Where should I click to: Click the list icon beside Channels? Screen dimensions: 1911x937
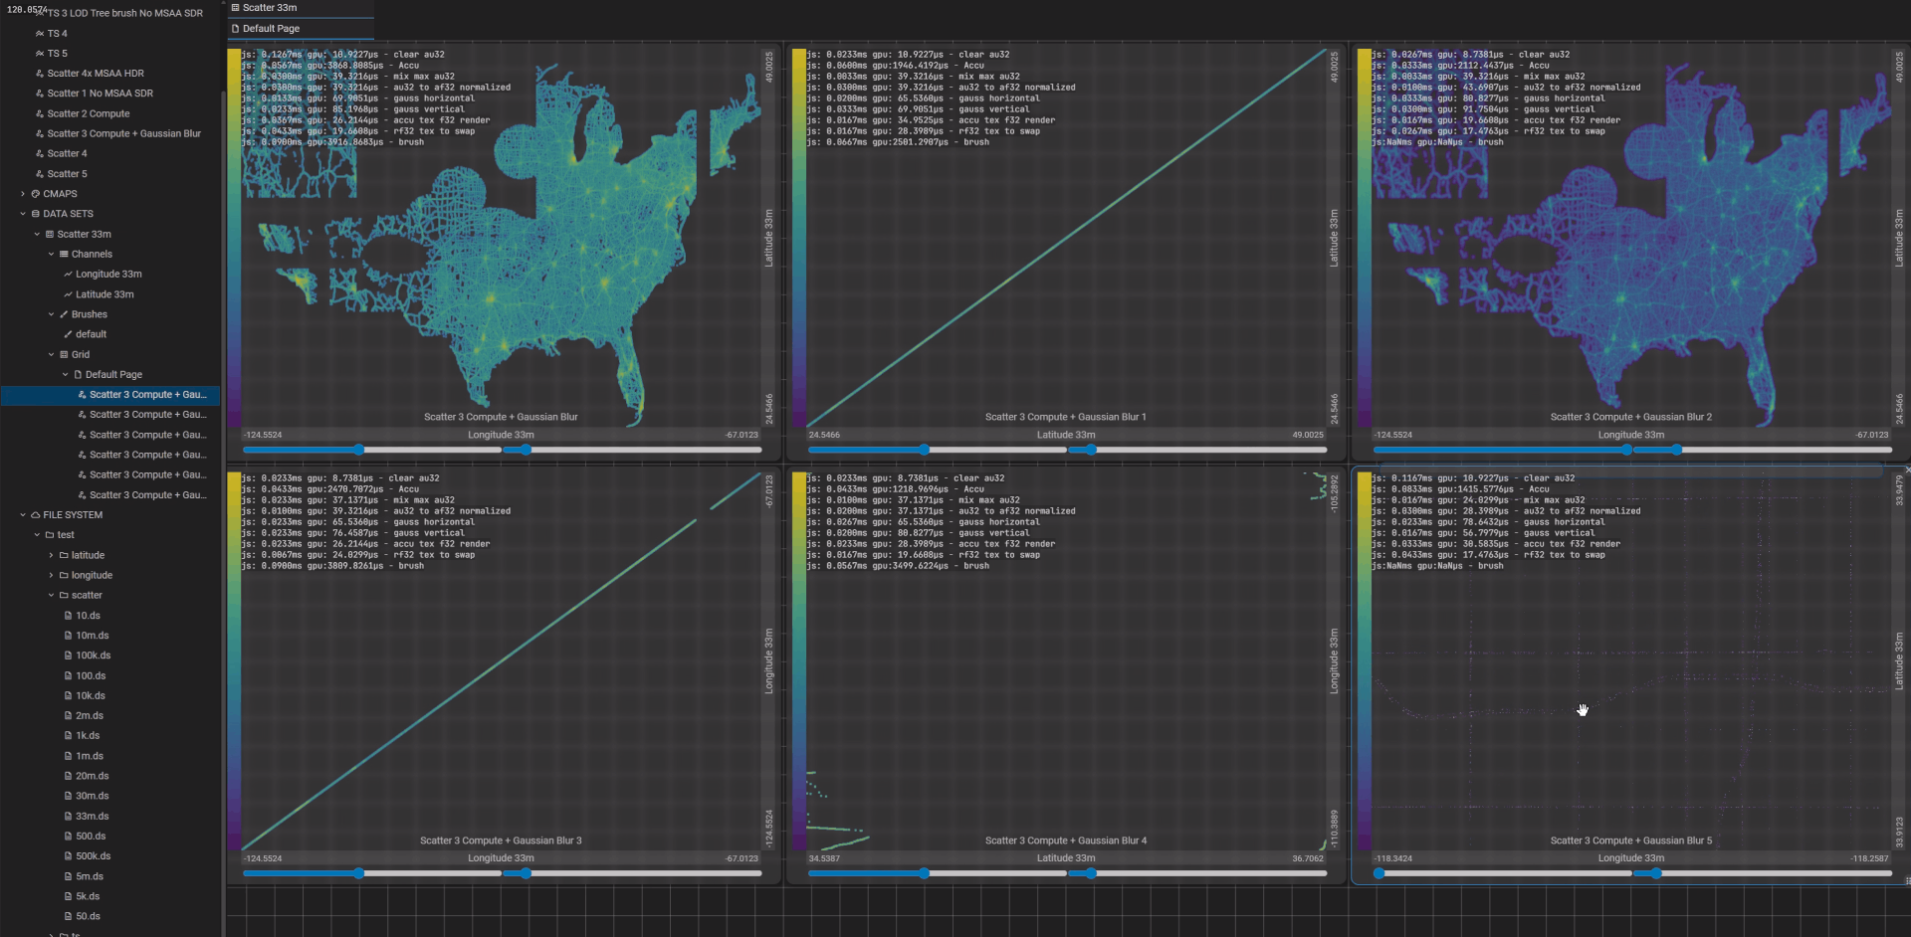65,255
